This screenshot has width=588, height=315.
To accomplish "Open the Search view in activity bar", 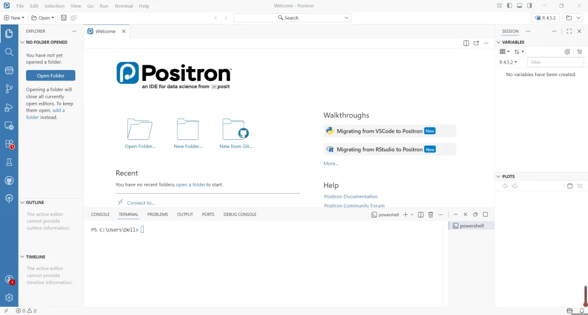I will pyautogui.click(x=9, y=52).
